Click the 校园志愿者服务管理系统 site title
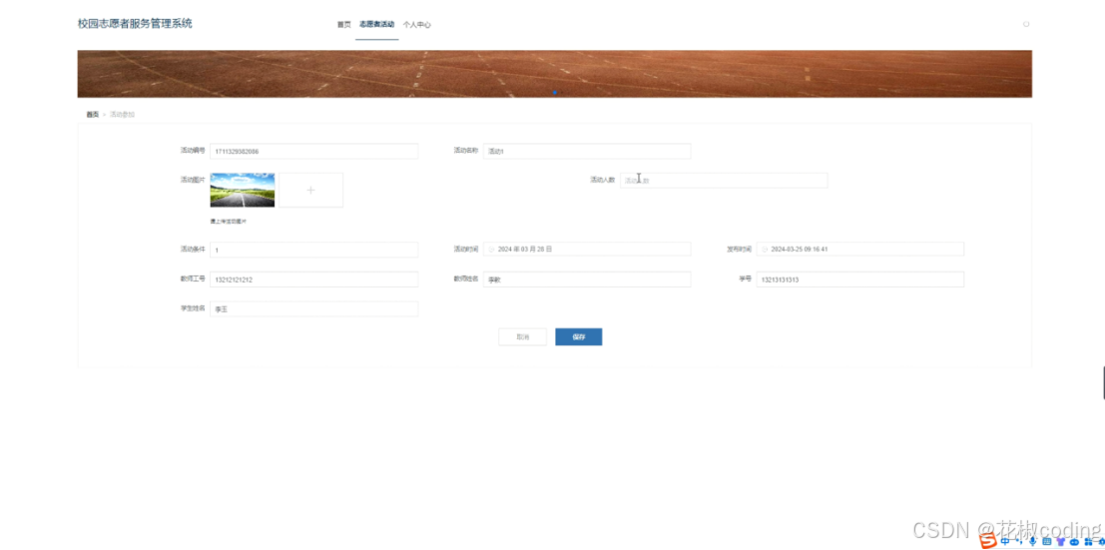Viewport: 1105px width, 550px height. click(135, 23)
